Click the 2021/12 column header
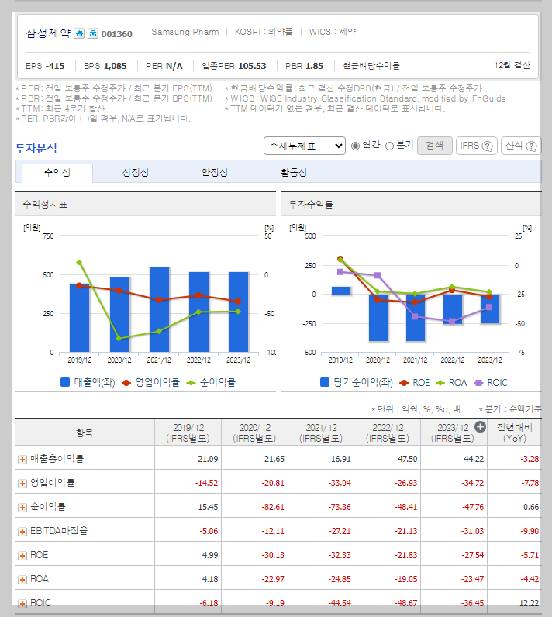The width and height of the screenshot is (552, 617). pyautogui.click(x=321, y=433)
